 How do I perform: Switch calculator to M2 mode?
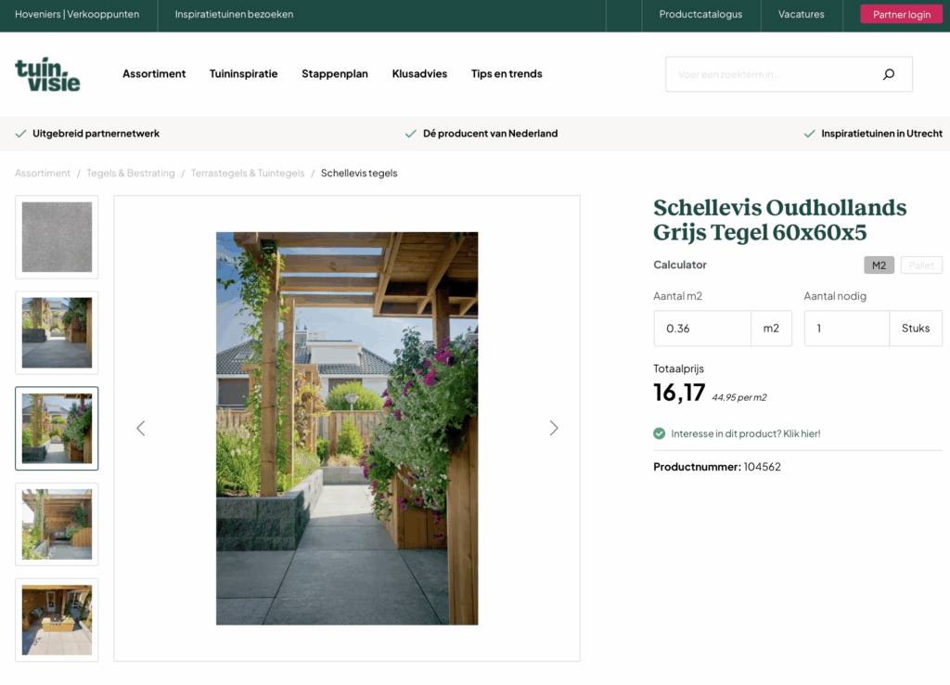coord(879,265)
